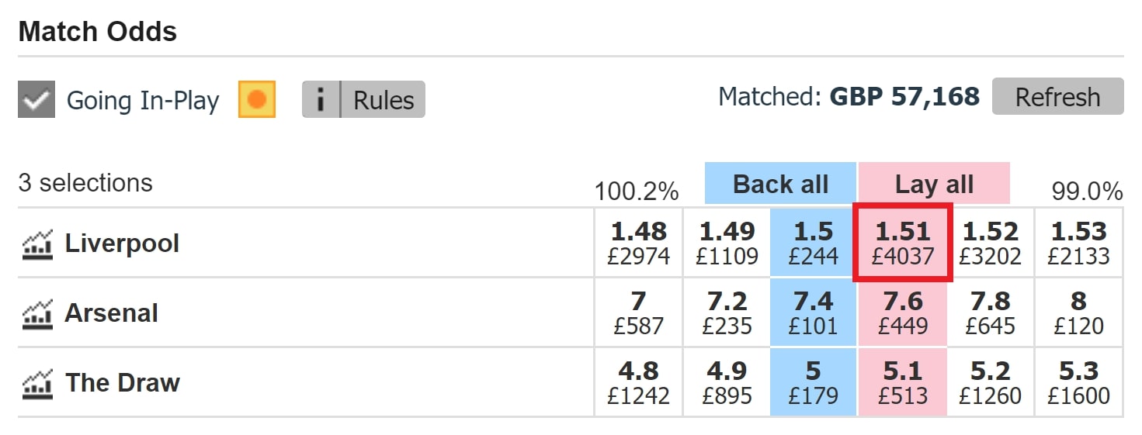Lay Liverpool at 1.51

(x=902, y=243)
